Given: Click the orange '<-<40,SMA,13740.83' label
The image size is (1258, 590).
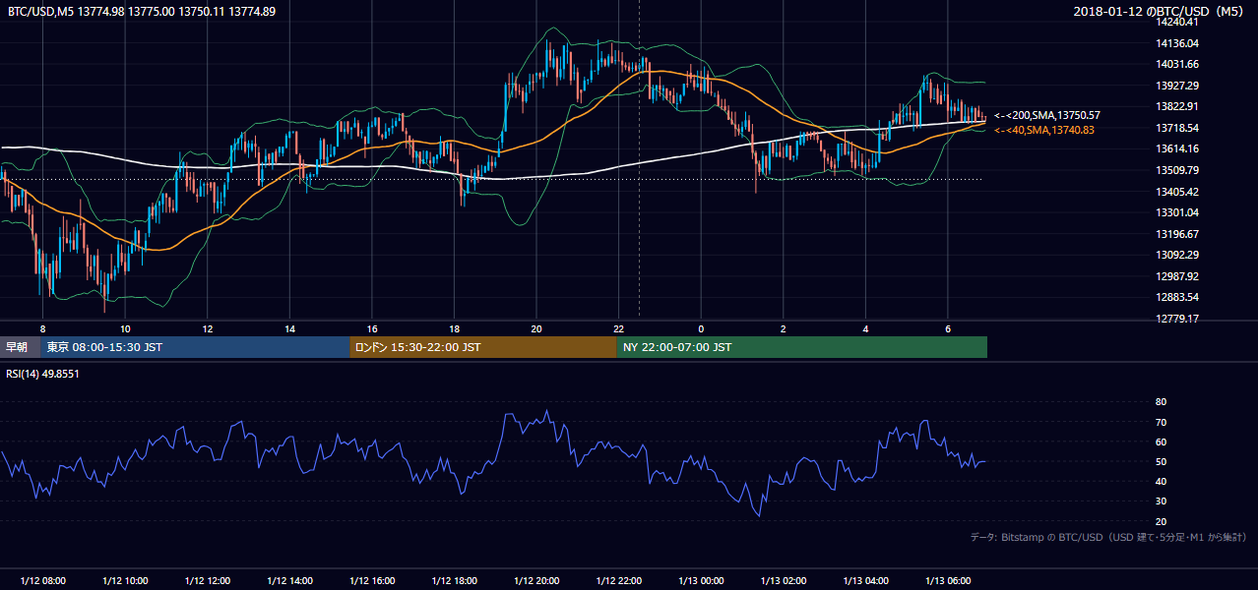Looking at the screenshot, I should click(1043, 129).
